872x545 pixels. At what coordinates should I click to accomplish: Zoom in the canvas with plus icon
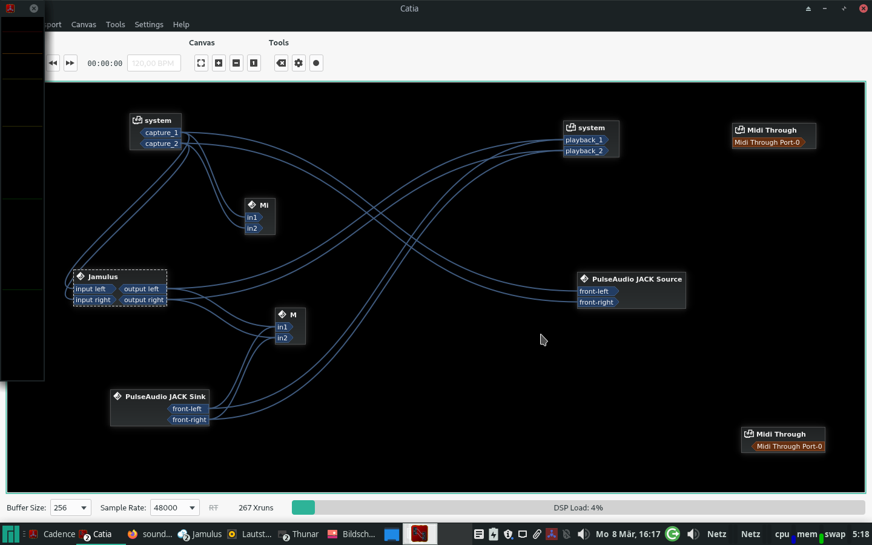point(219,63)
